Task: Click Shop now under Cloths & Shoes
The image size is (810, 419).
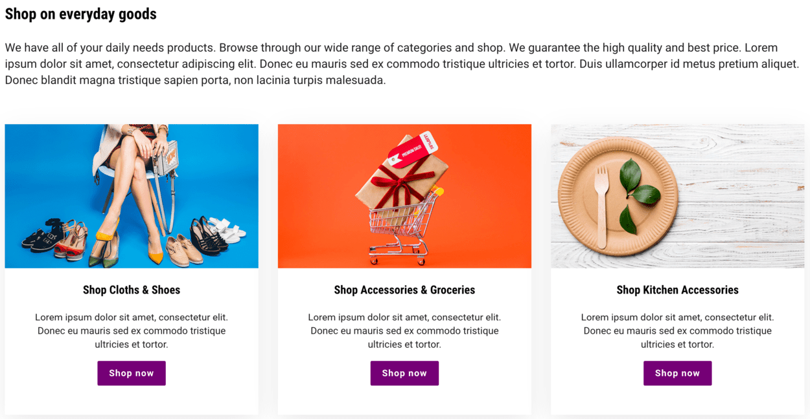Action: pos(132,373)
